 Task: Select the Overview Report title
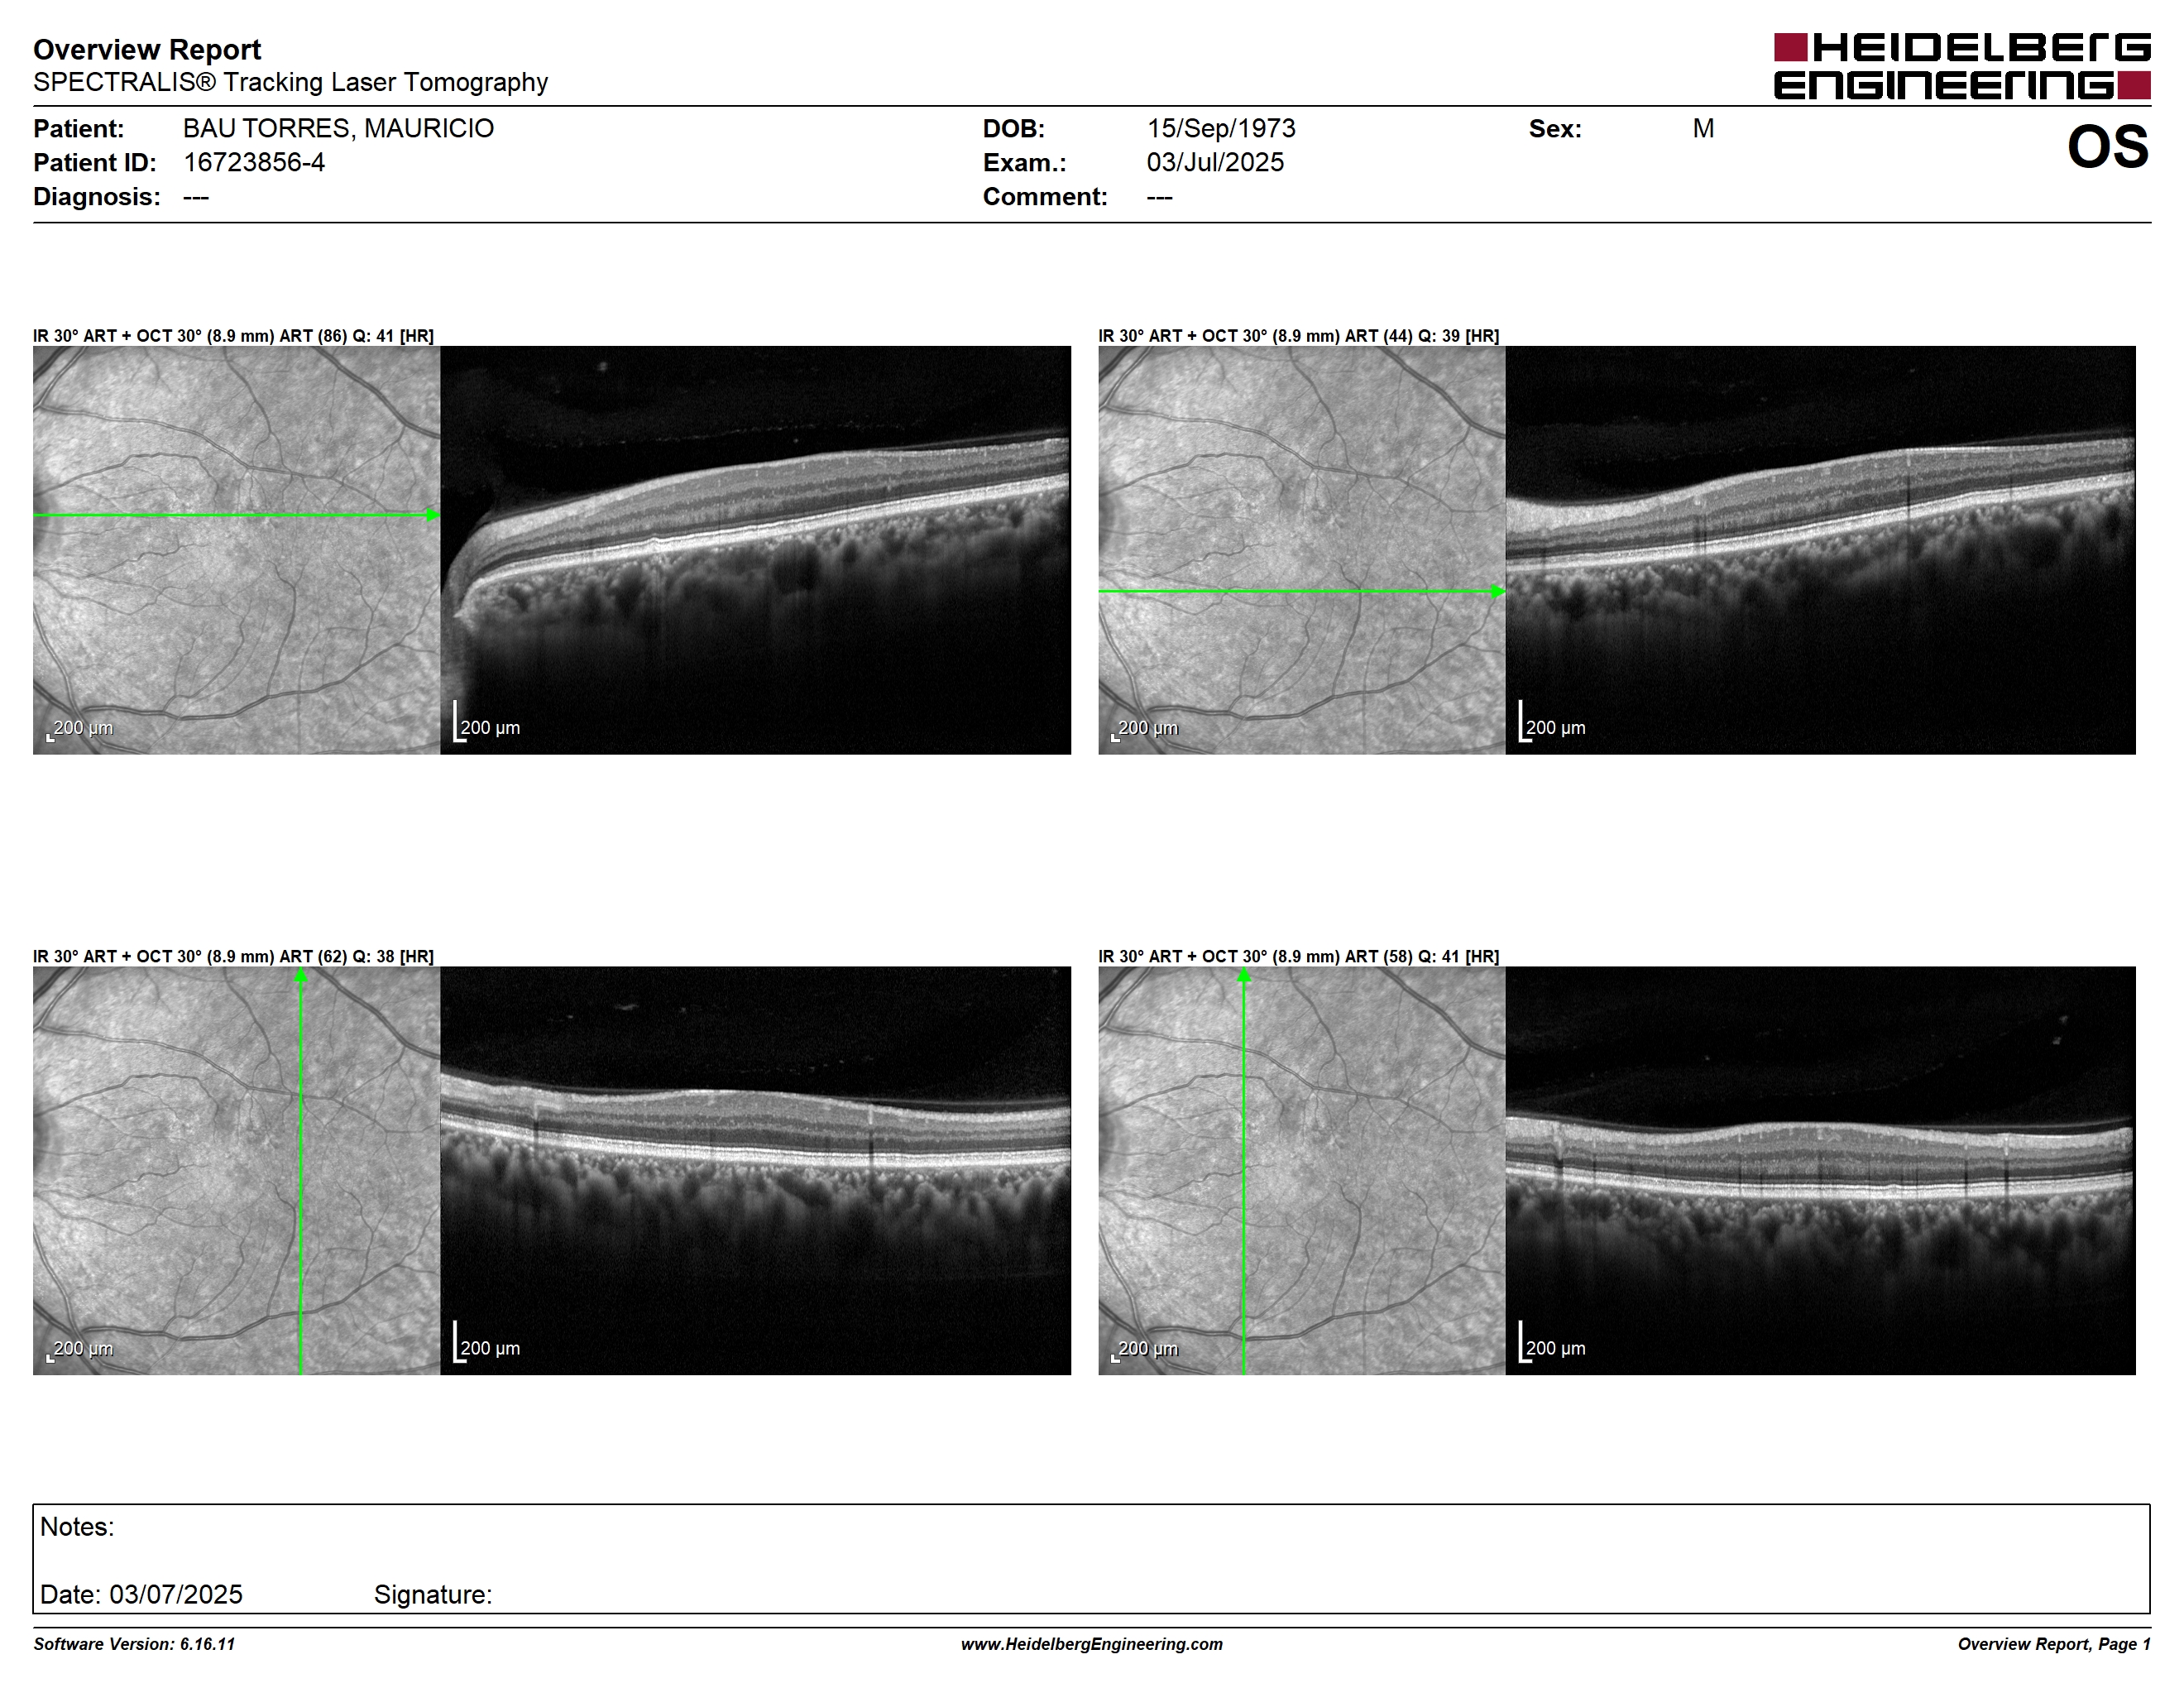(147, 49)
